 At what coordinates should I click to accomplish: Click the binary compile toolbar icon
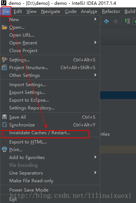pos(127,21)
